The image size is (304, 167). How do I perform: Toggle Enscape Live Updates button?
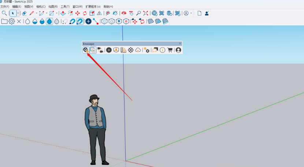pos(93,50)
